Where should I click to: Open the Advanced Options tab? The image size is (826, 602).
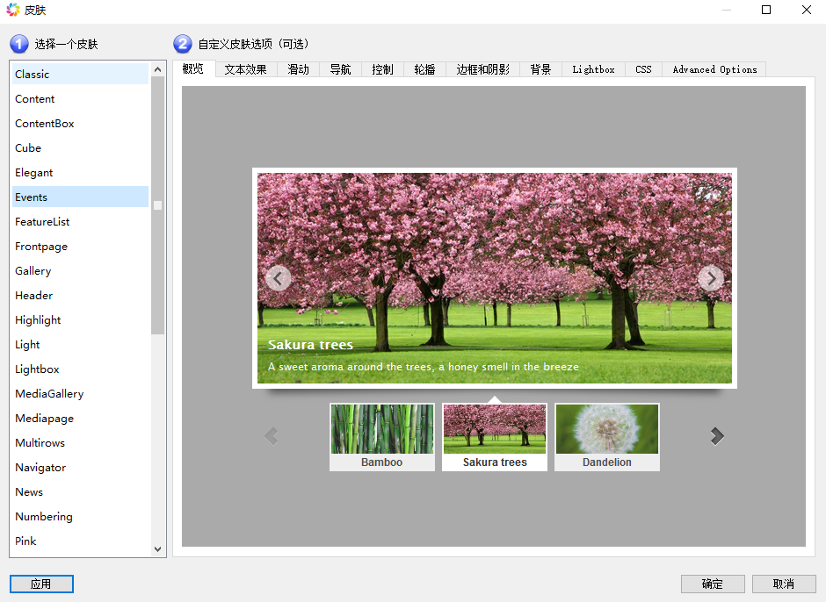pos(714,69)
